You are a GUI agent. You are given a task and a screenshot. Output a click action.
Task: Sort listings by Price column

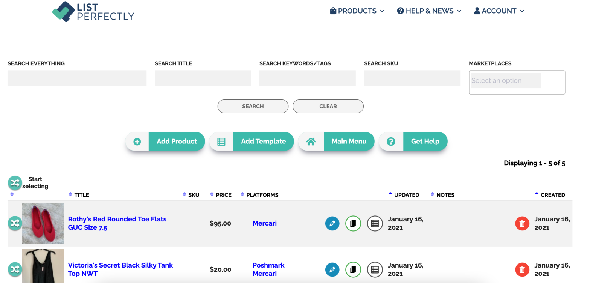tap(223, 195)
